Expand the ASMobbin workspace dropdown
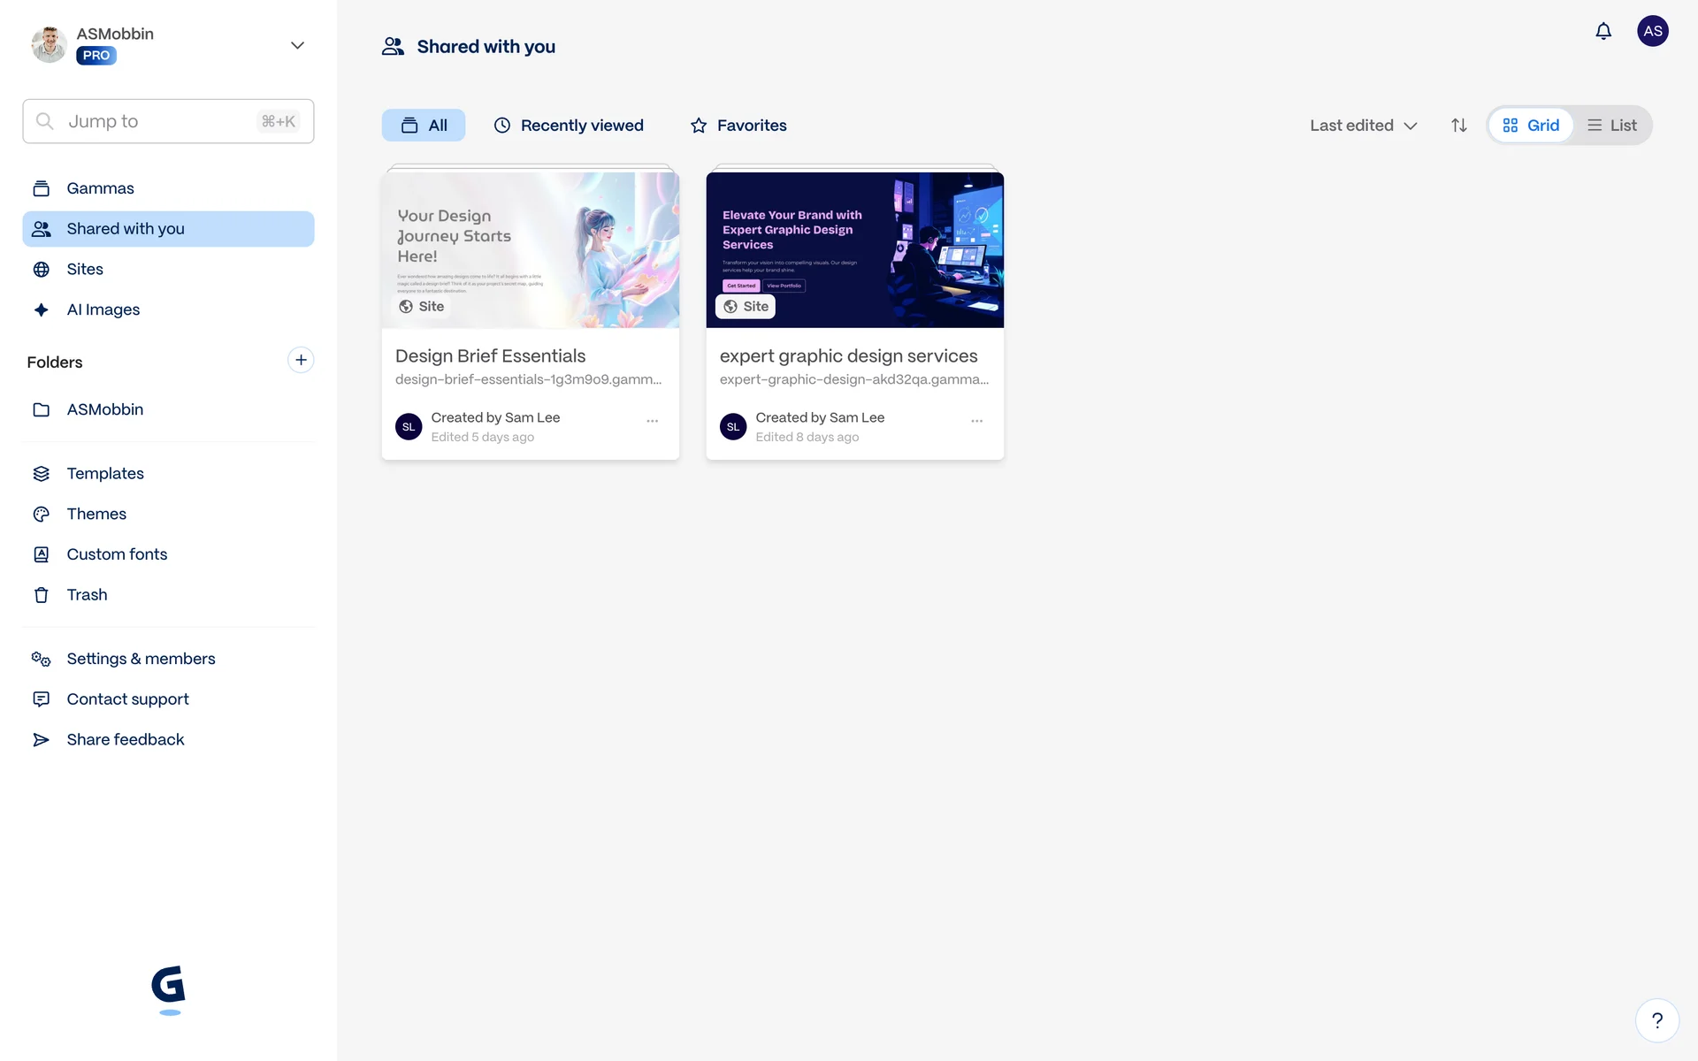Viewport: 1698px width, 1061px height. (297, 45)
